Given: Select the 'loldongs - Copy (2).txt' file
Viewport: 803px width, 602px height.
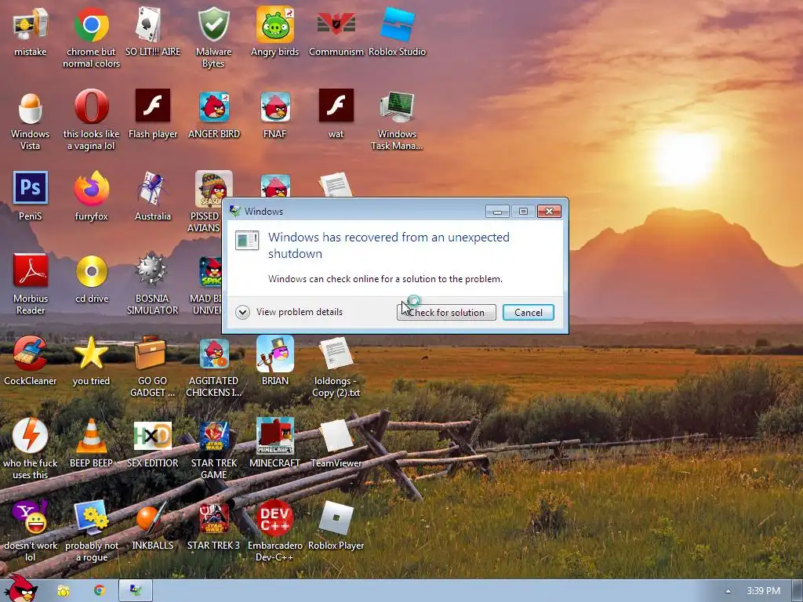Looking at the screenshot, I should pos(336,354).
